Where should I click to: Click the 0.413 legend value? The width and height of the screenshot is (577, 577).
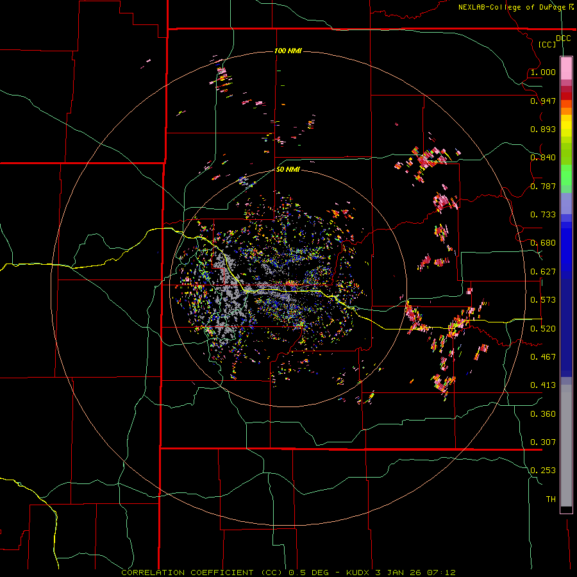click(x=543, y=385)
